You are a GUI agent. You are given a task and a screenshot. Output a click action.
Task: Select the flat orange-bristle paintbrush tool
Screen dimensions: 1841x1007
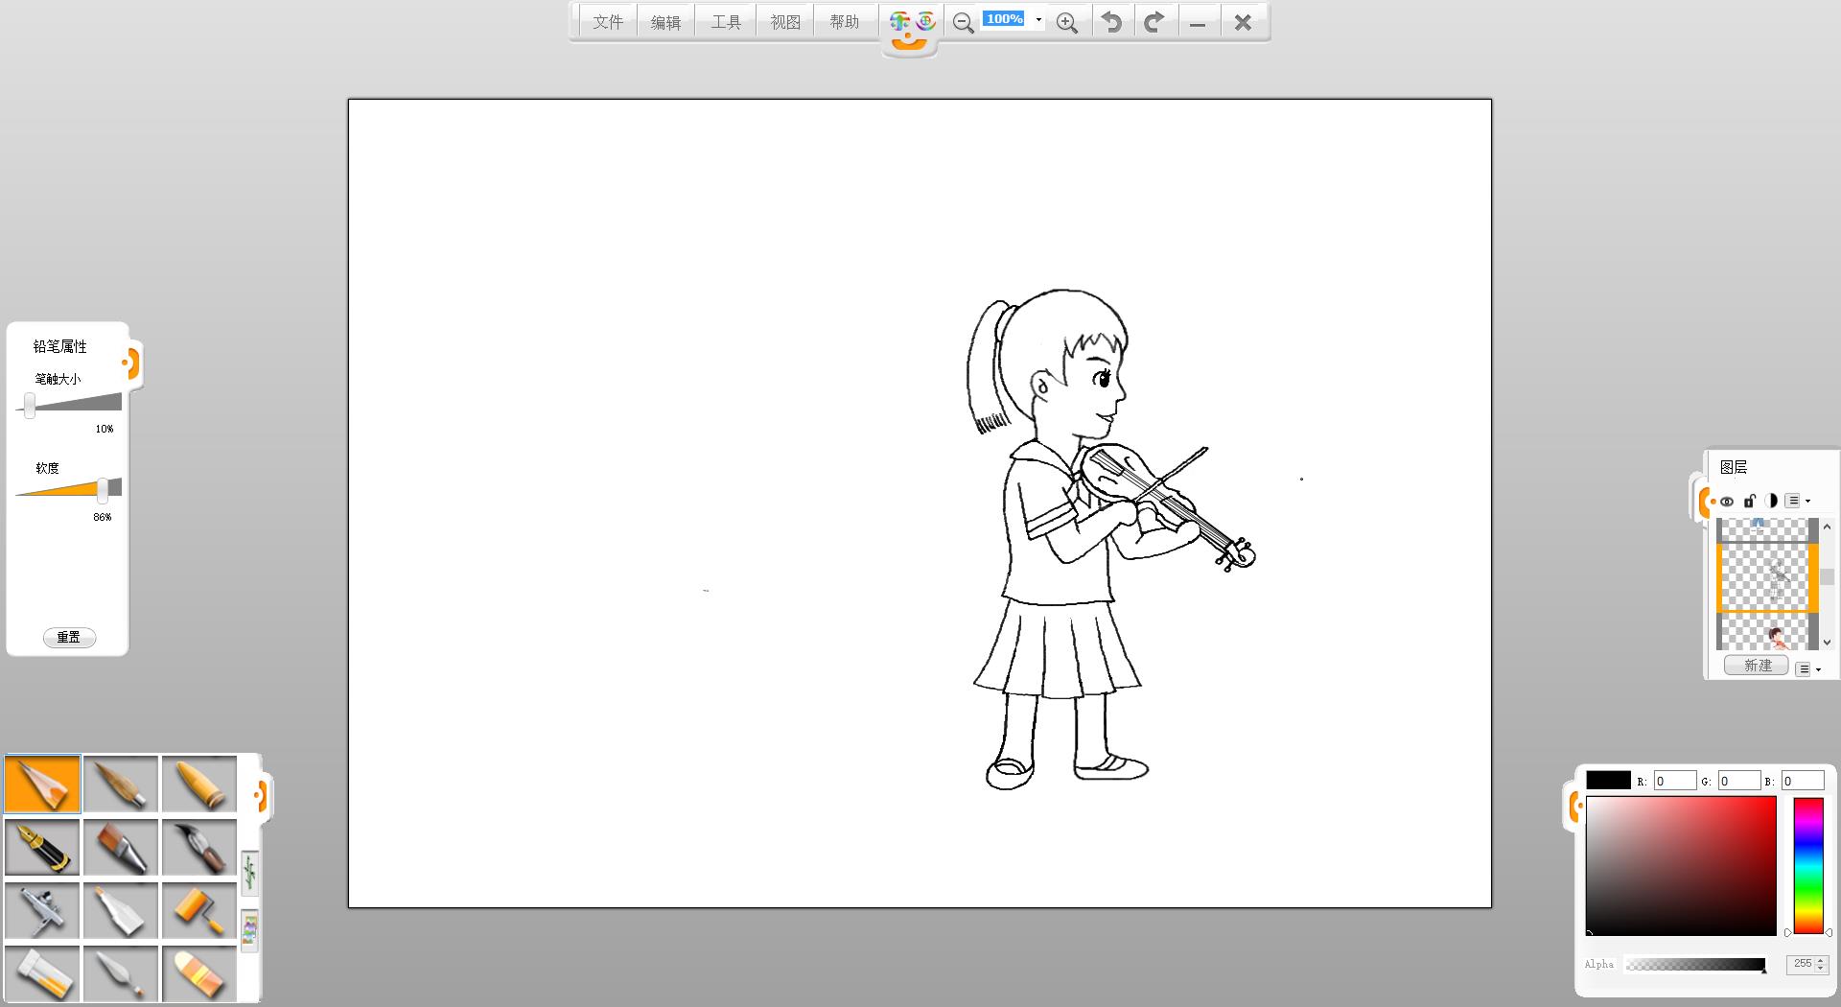pos(121,848)
